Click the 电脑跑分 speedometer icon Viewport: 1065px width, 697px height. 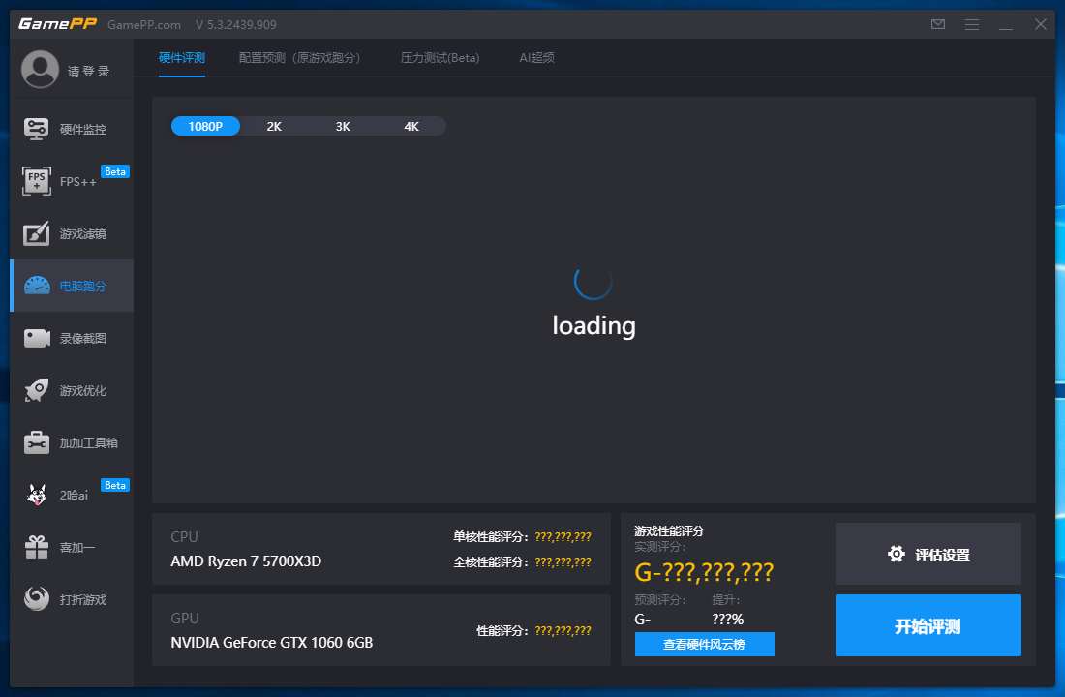pos(37,286)
